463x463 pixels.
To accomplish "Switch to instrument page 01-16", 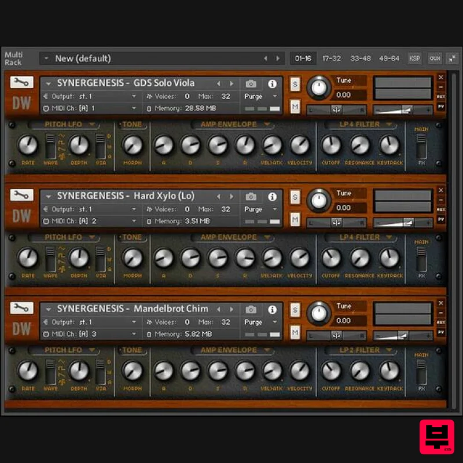I will coord(303,58).
